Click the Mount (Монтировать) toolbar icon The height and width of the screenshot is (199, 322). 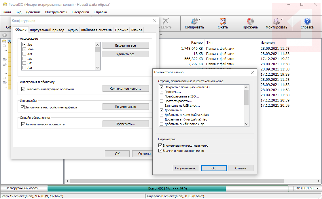tap(276, 21)
